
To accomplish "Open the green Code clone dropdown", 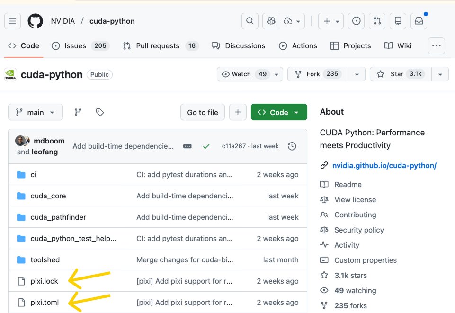I will tap(279, 112).
